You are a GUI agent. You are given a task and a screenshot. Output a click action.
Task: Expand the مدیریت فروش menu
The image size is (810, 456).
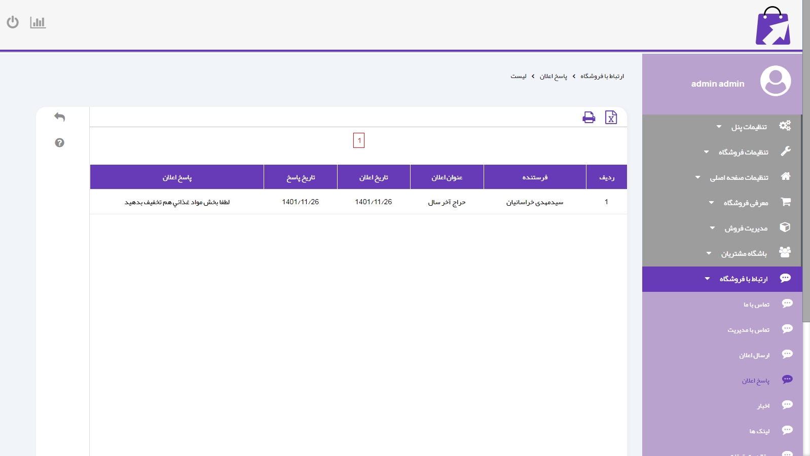(x=746, y=228)
